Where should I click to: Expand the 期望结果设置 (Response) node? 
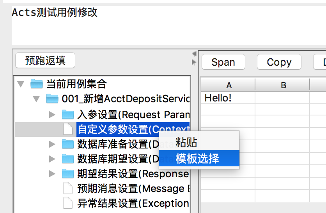pyautogui.click(x=52, y=174)
